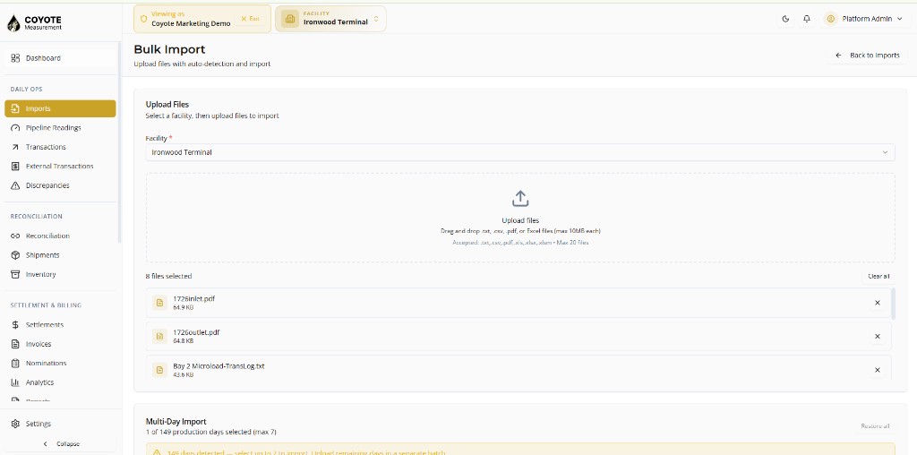Viewport: 917px width, 455px height.
Task: Click the shield icon in Viewing as badge
Action: (x=143, y=19)
